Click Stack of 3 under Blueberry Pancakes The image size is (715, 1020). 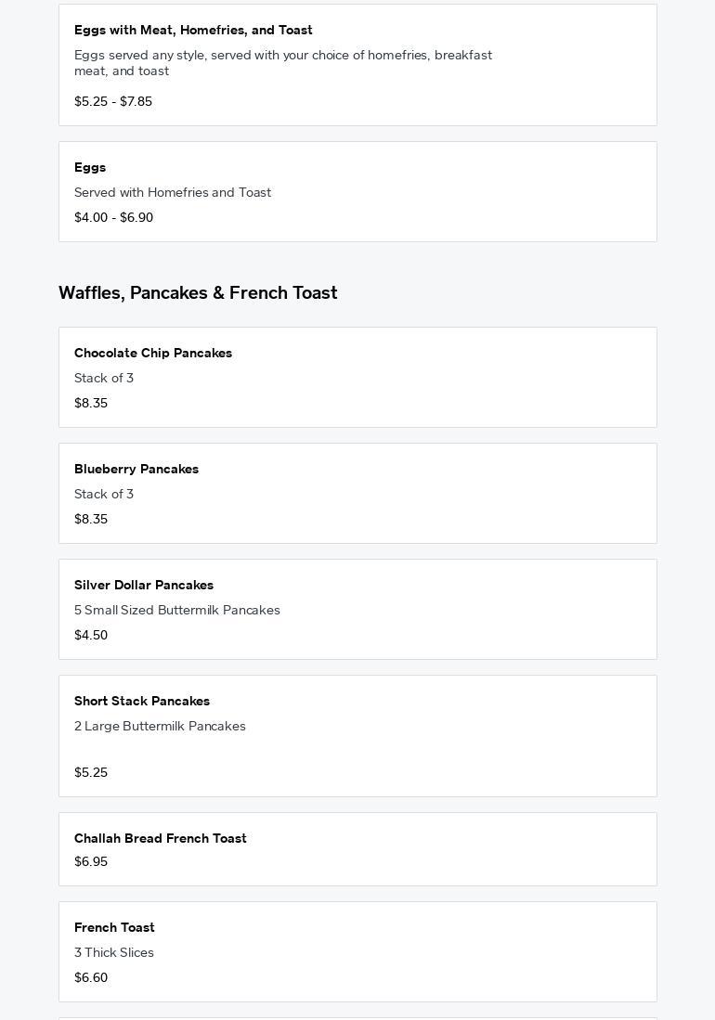[104, 494]
